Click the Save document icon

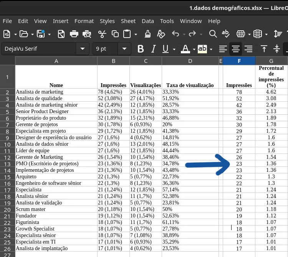(41, 34)
